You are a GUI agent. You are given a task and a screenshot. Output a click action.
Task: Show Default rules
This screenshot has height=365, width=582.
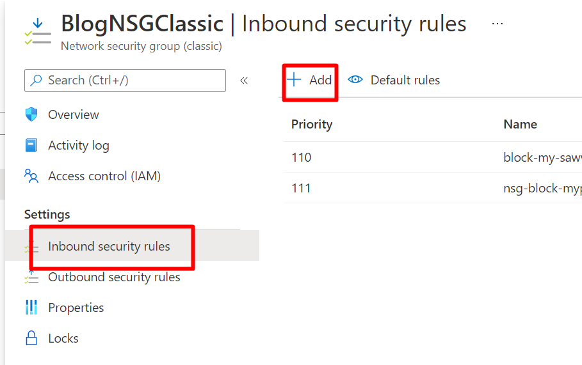[x=405, y=80]
